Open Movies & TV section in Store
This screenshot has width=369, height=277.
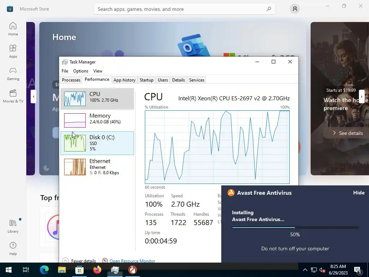pos(13,96)
